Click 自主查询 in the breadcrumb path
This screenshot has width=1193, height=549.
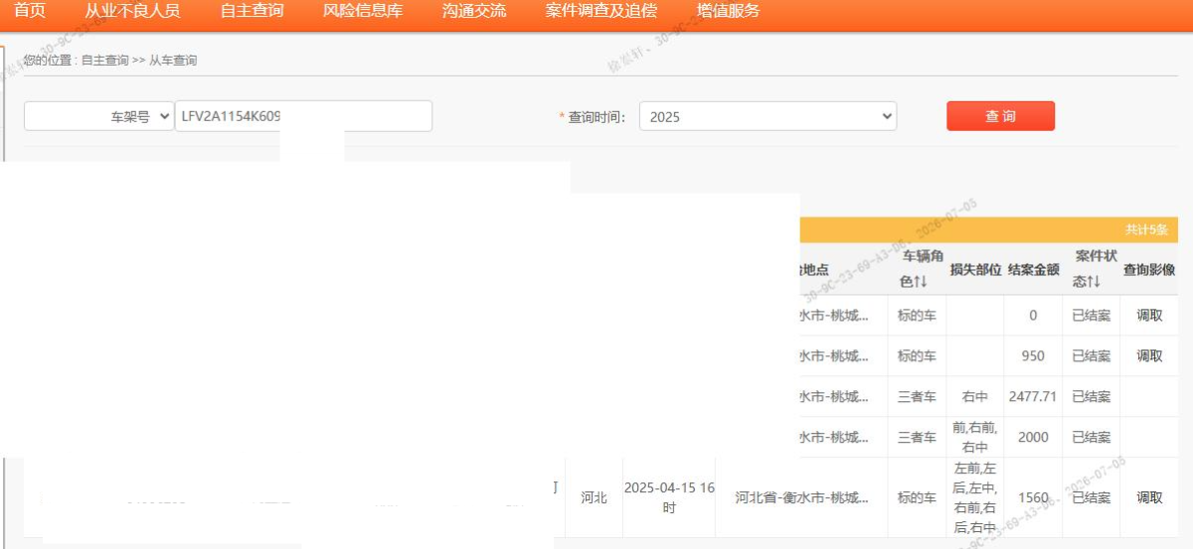tap(104, 61)
